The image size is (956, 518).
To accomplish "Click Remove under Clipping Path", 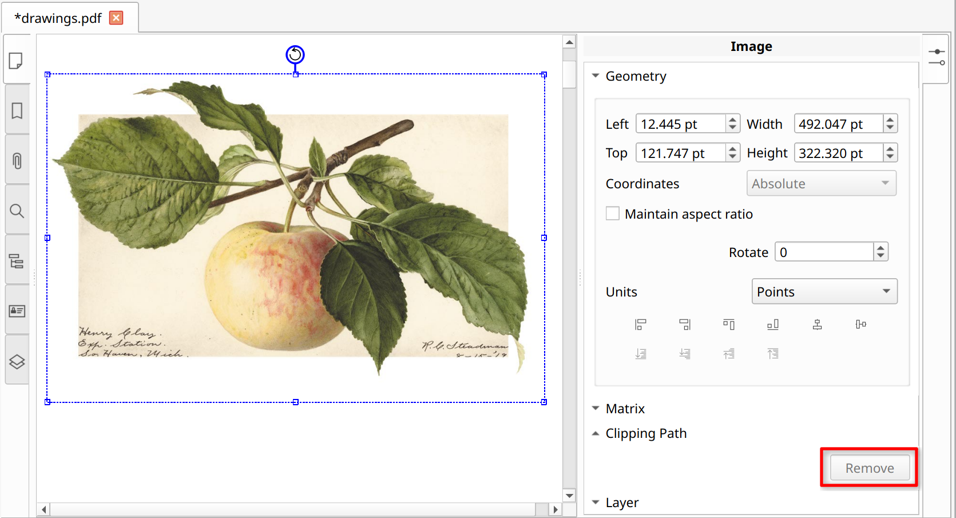I will (870, 468).
